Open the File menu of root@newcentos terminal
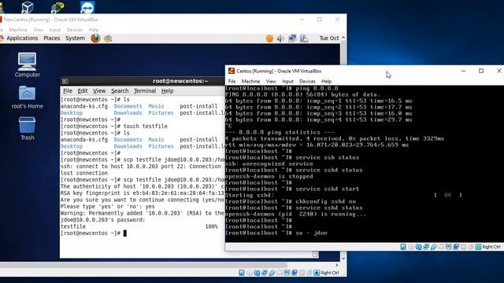504x283 pixels. (x=68, y=91)
